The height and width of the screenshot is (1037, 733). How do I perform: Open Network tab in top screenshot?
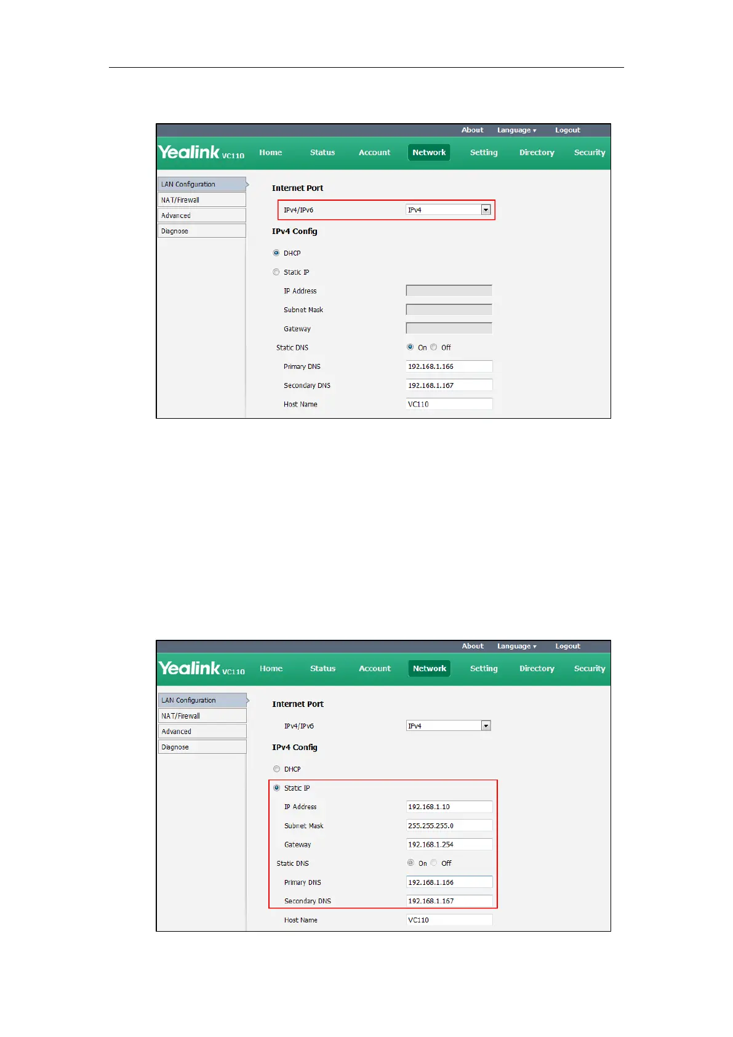(429, 153)
